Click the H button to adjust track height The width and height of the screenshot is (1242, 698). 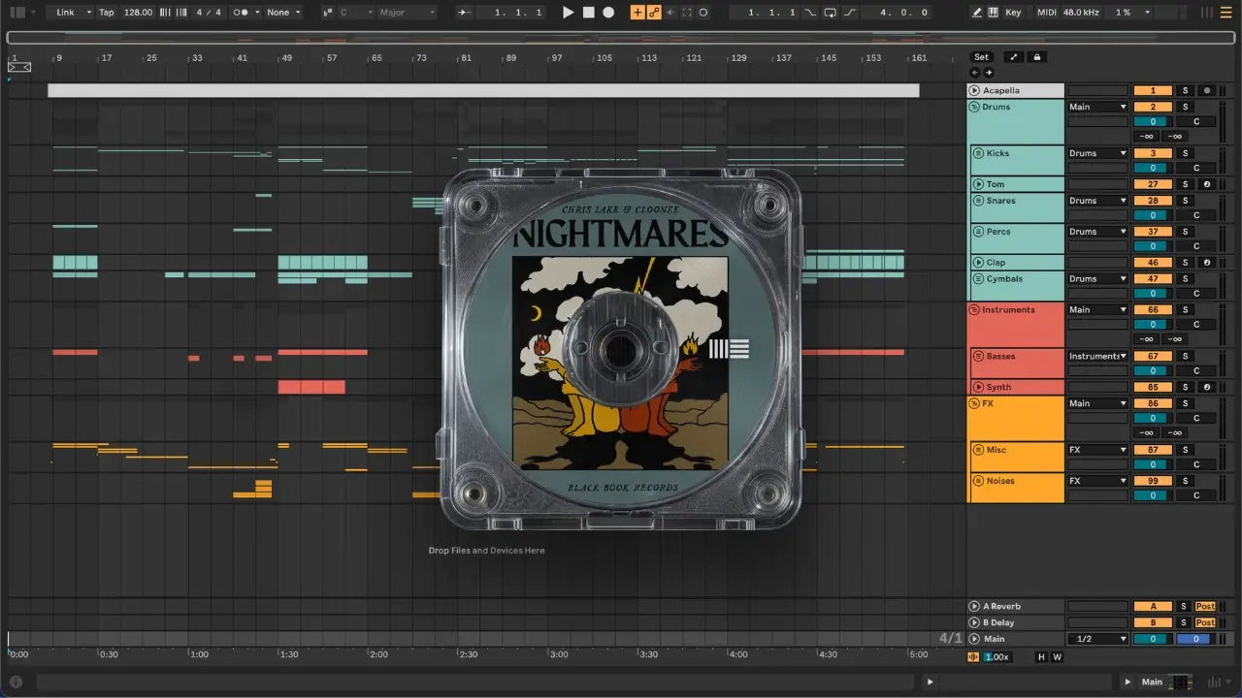(x=1042, y=657)
